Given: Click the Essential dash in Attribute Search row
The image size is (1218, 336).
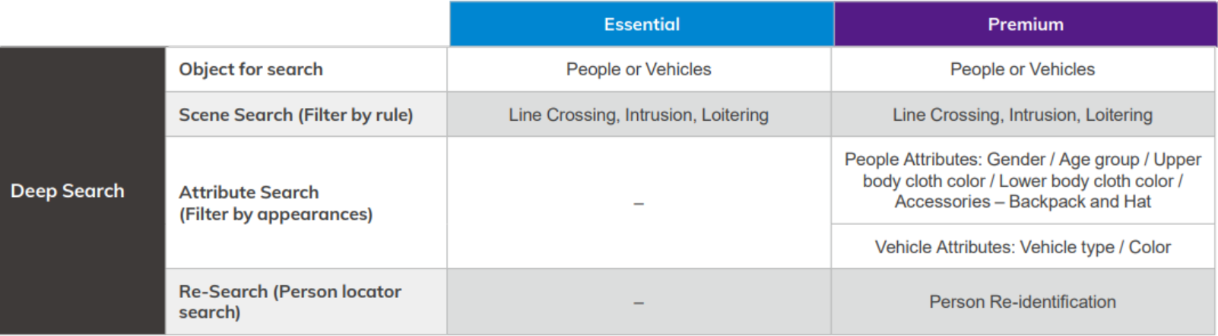Looking at the screenshot, I should [x=639, y=204].
